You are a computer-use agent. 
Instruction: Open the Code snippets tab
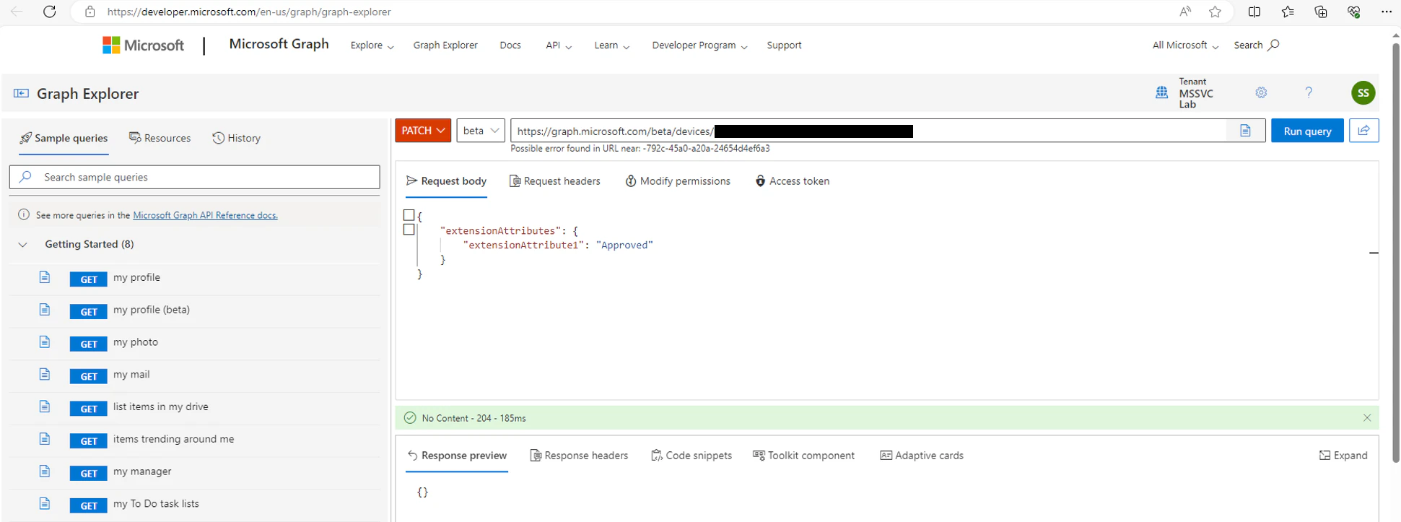(x=691, y=456)
